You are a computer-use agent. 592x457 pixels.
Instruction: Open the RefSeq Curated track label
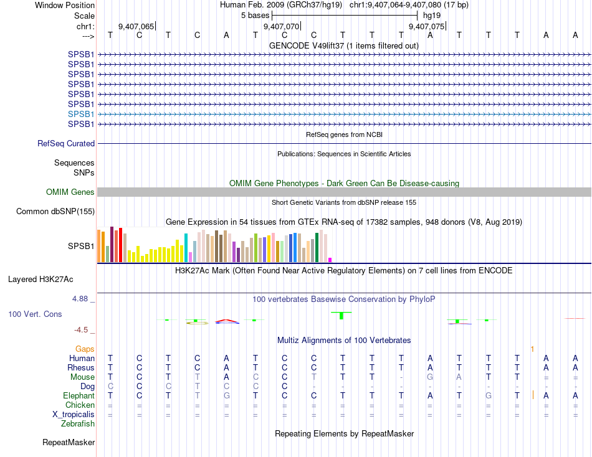[66, 143]
